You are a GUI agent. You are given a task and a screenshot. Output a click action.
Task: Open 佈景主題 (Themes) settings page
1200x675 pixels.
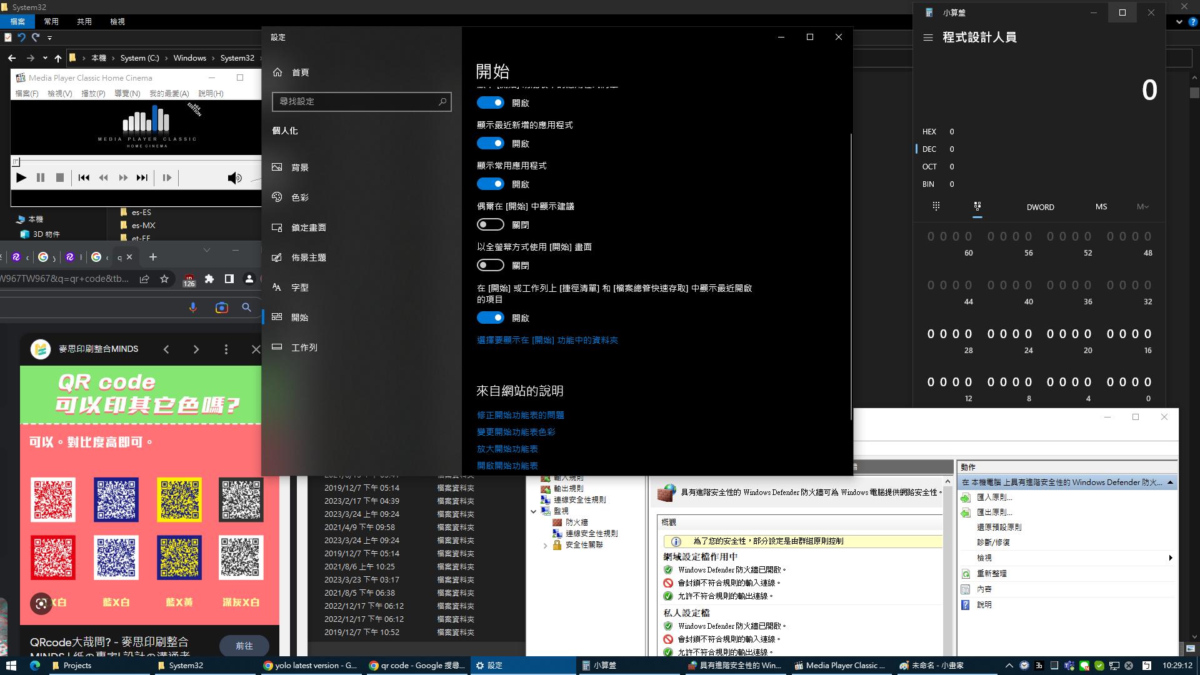coord(361,257)
